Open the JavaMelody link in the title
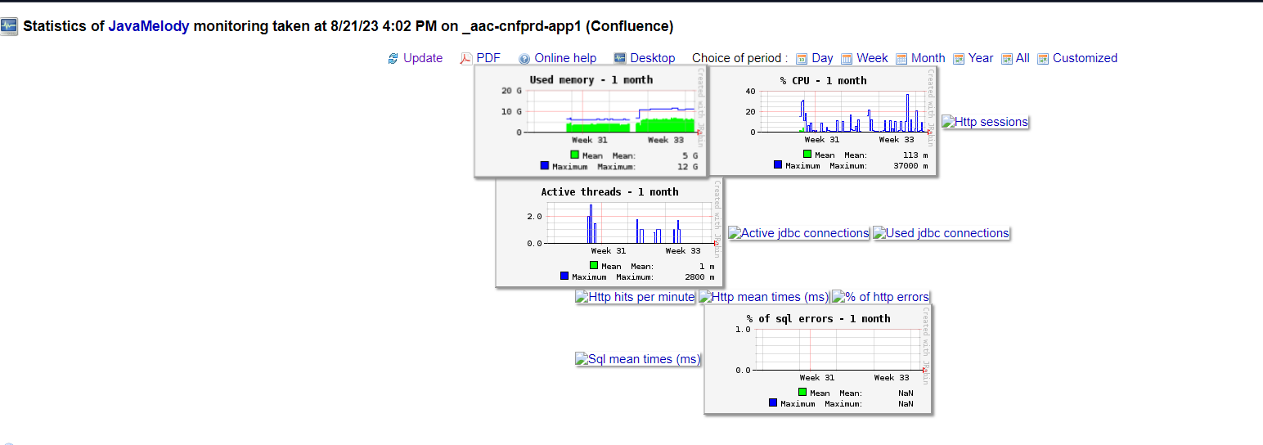 point(149,26)
